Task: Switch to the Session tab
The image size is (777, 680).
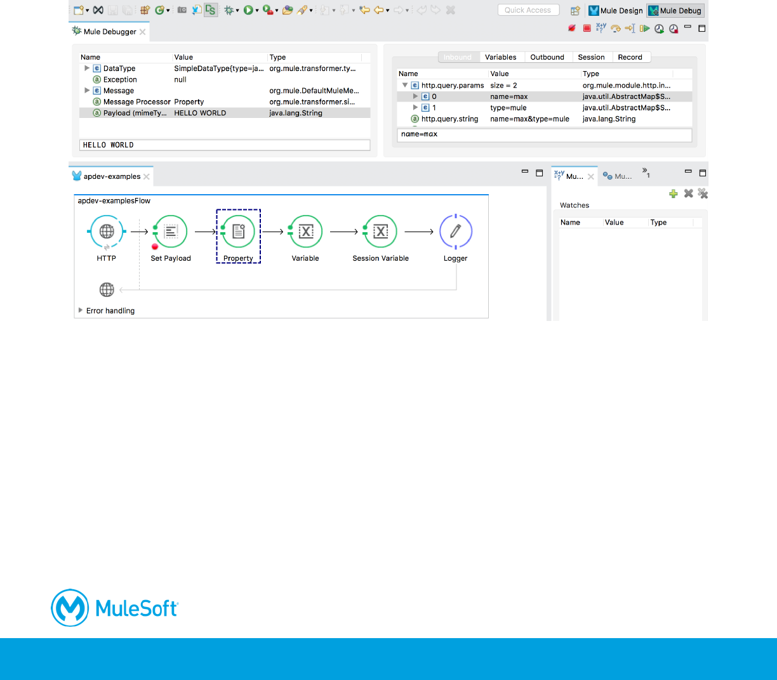Action: 591,57
